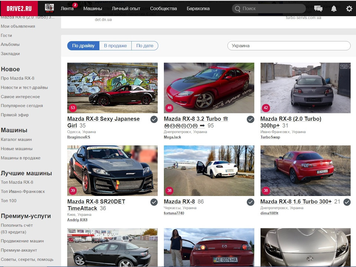Click the red 53 drive badge
This screenshot has height=267, width=356.
(73, 108)
